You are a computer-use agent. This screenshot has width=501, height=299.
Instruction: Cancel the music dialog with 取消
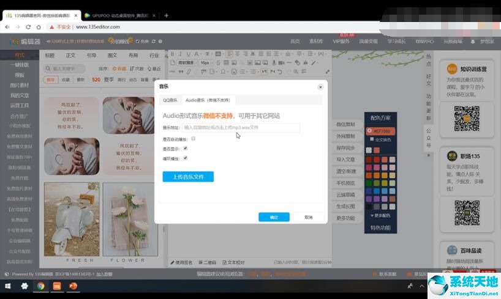click(308, 217)
